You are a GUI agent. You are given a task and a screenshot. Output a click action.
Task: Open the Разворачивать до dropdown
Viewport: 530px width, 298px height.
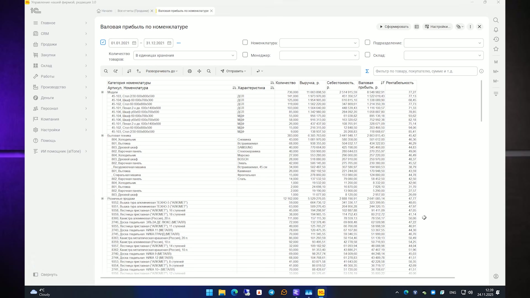[162, 71]
